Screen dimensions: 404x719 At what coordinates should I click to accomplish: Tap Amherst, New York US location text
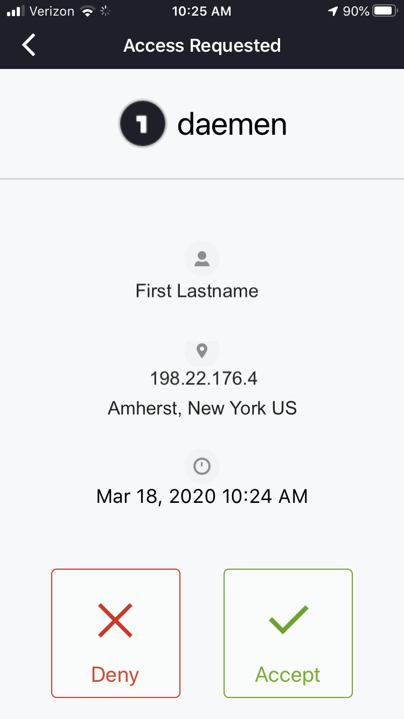[203, 408]
